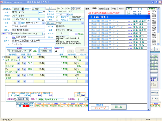Increase visit date 2008/08/01 with the plus button
This screenshot has width=162, height=121.
31,51
